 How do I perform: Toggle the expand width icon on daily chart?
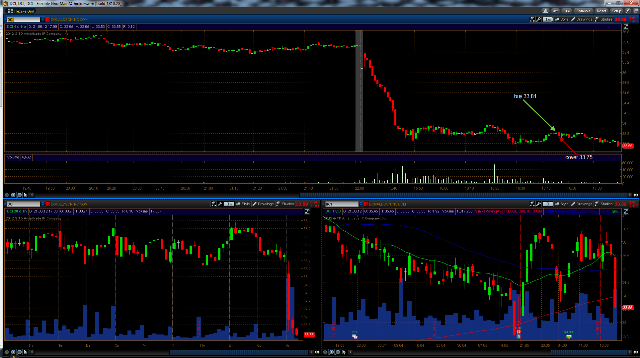(x=636, y=352)
